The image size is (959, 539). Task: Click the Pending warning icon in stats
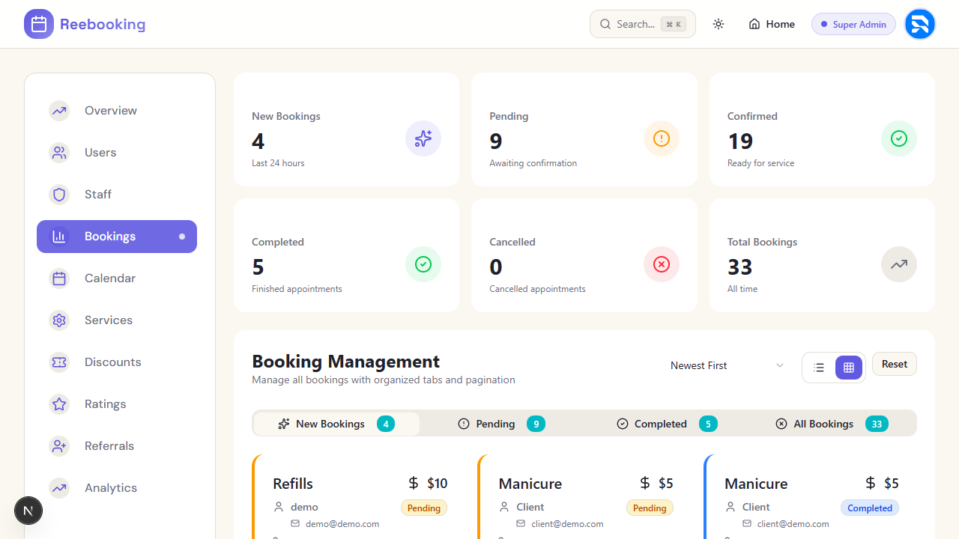click(x=661, y=138)
